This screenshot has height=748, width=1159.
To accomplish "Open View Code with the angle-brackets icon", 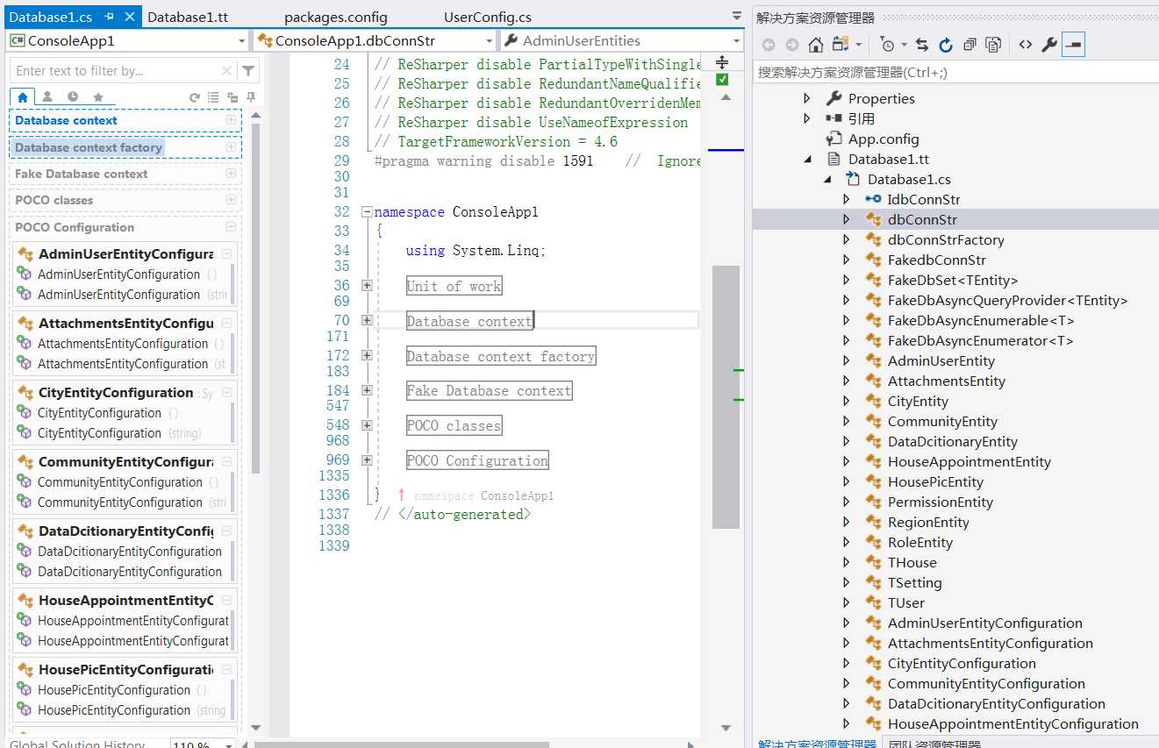I will (1025, 45).
